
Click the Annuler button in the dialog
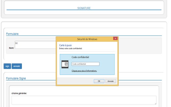coord(111,81)
